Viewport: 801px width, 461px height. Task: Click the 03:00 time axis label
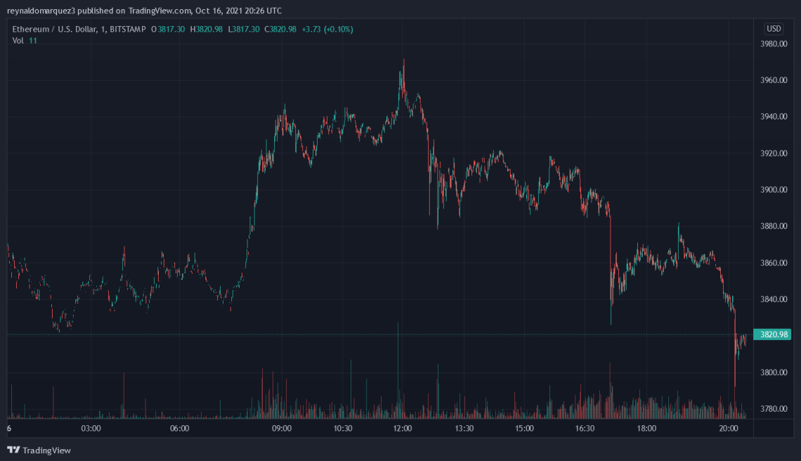click(91, 428)
